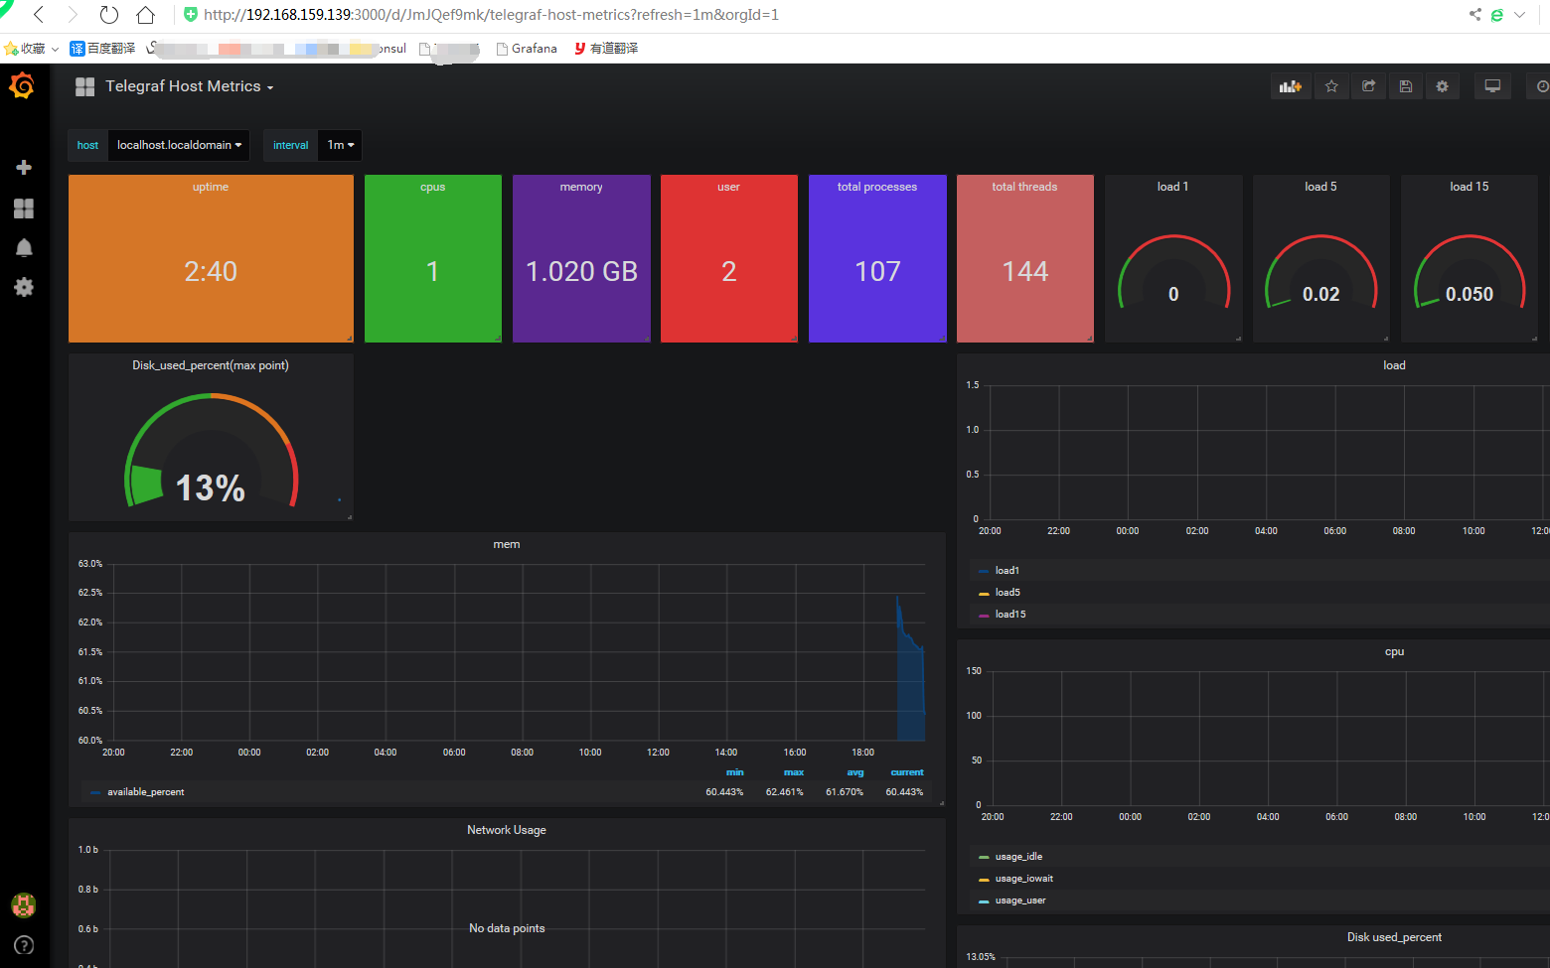Click the 13% disk gauge value
This screenshot has height=968, width=1550.
[x=211, y=487]
